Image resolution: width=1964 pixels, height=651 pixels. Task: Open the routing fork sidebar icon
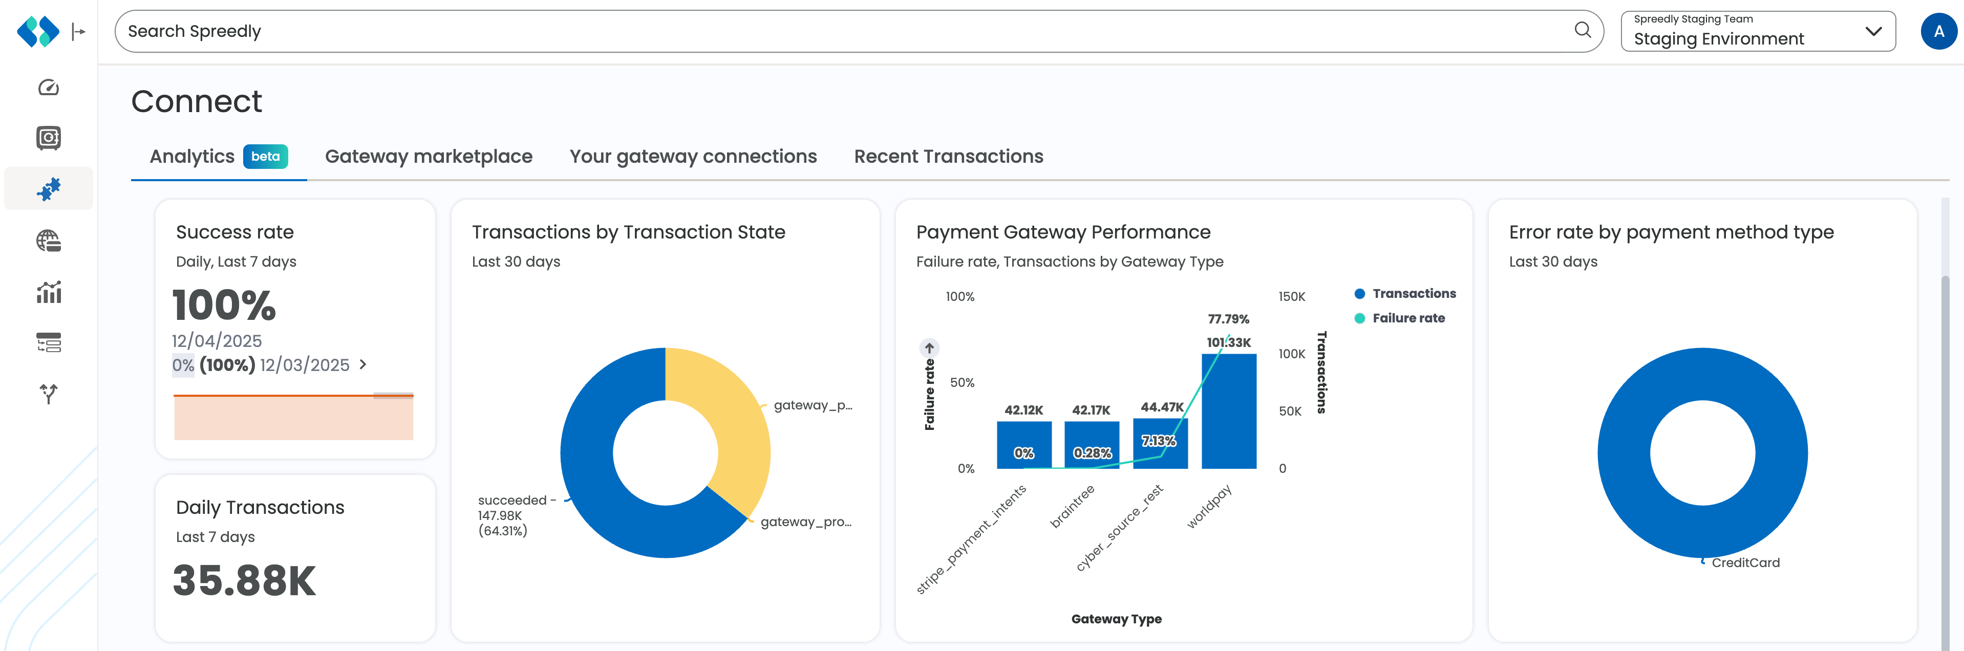49,394
